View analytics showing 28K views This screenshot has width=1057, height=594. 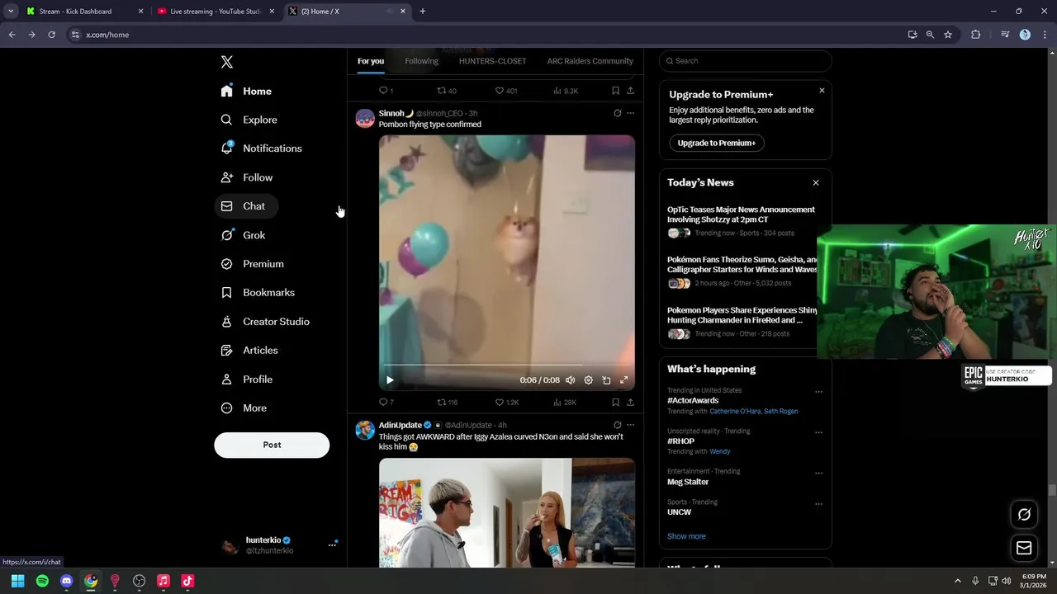click(x=565, y=403)
